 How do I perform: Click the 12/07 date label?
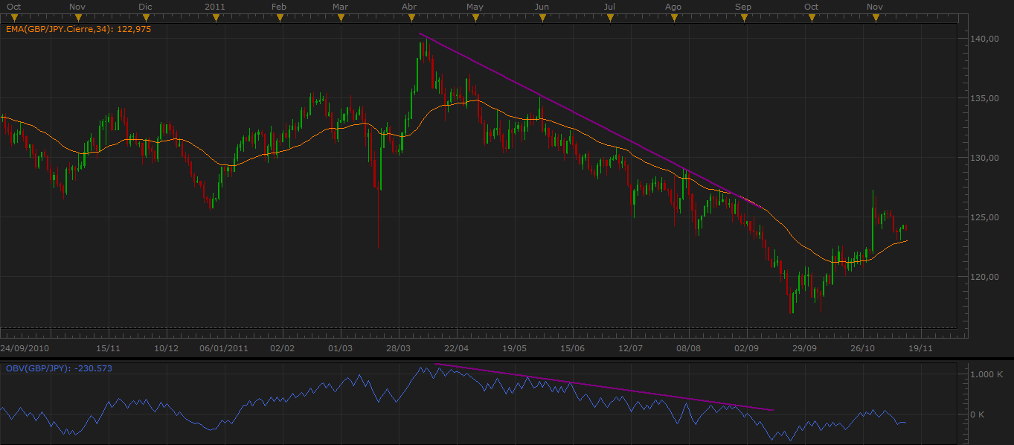click(630, 348)
